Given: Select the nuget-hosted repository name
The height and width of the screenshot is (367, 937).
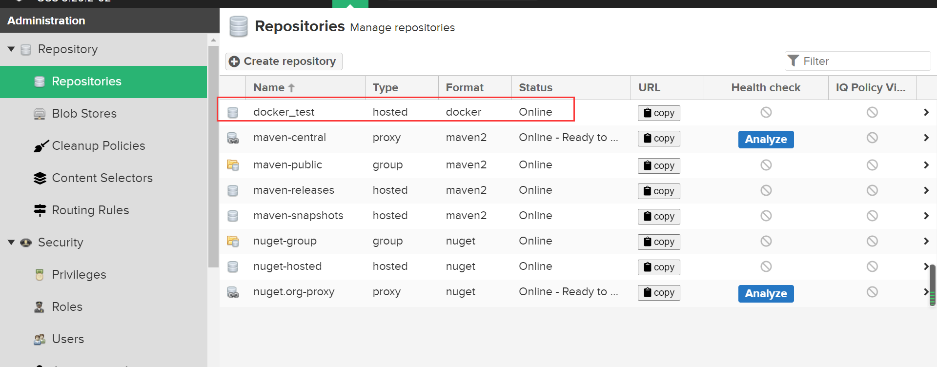Looking at the screenshot, I should (287, 266).
